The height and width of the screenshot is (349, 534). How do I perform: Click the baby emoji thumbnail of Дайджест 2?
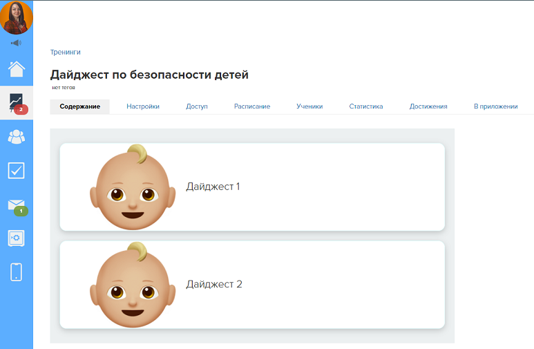131,284
